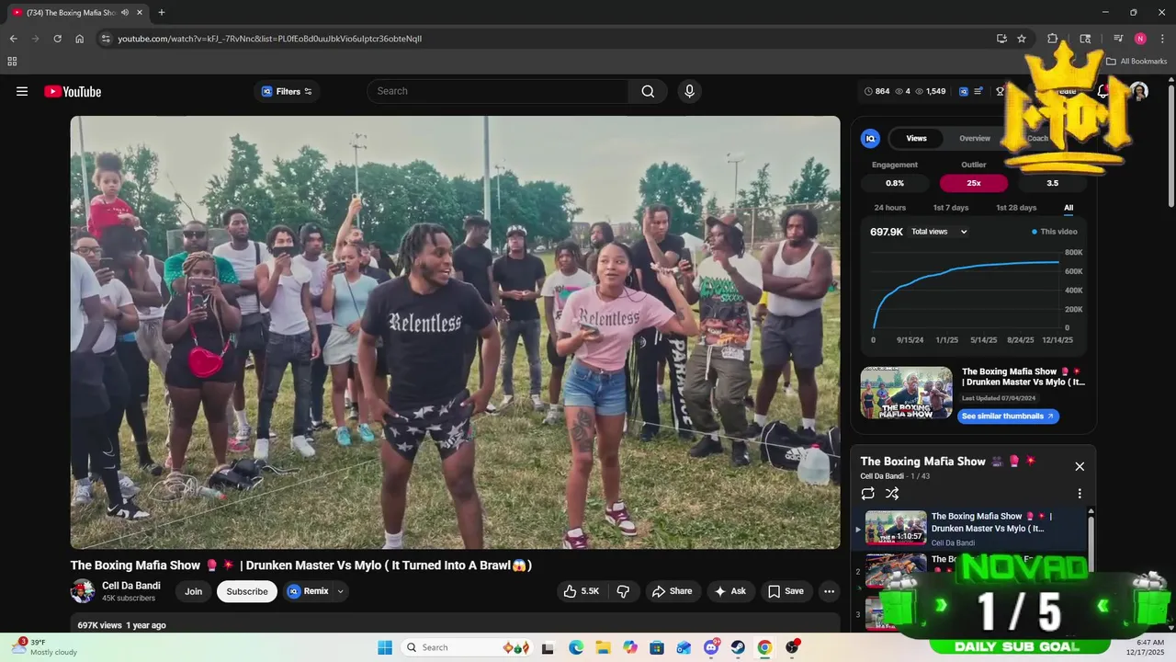Image resolution: width=1176 pixels, height=662 pixels.
Task: Toggle playlist shuffle
Action: pyautogui.click(x=892, y=494)
